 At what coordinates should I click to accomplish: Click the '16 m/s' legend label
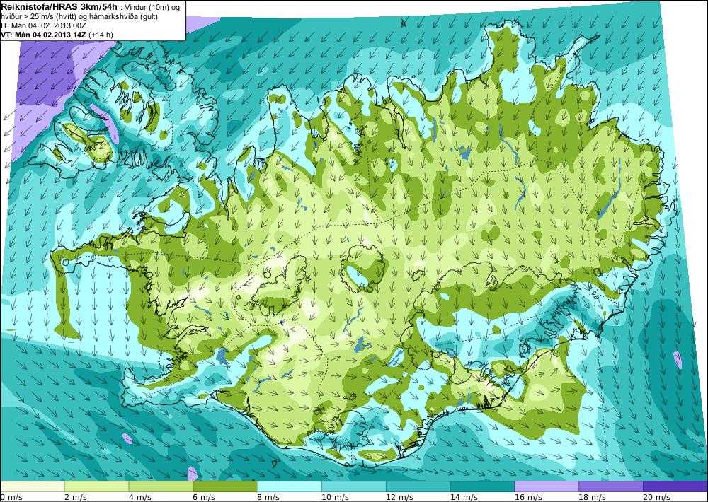coord(528,497)
